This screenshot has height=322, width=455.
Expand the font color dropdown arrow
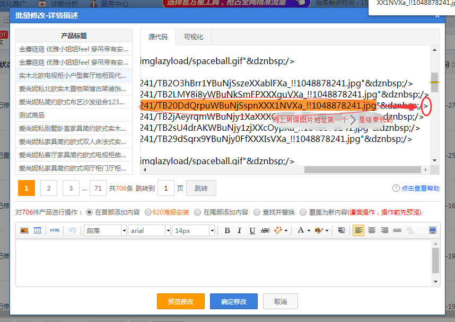tap(309, 231)
